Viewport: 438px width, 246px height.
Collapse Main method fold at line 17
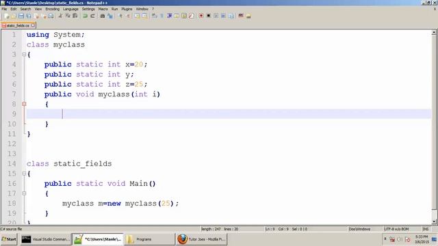click(24, 193)
